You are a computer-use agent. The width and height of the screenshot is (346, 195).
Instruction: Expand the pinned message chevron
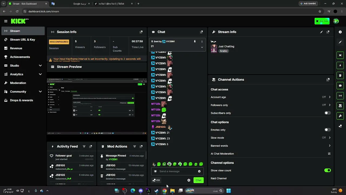202,47
